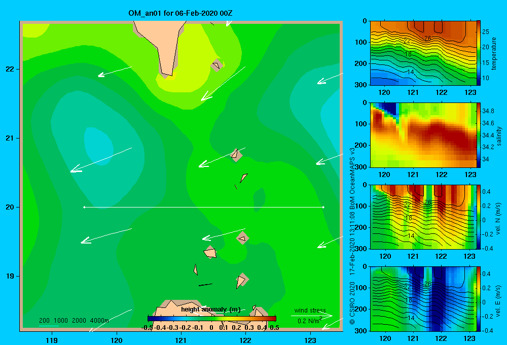Open the temperature depth section panel
The image size is (507, 345).
(x=423, y=53)
